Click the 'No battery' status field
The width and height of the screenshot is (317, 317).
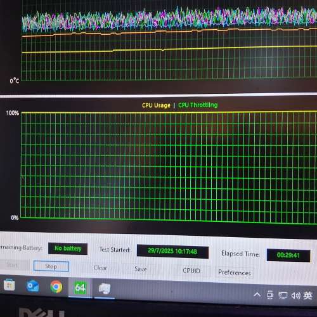click(x=68, y=249)
